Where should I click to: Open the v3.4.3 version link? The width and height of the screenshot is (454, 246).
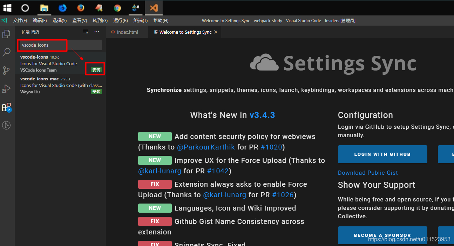click(262, 115)
